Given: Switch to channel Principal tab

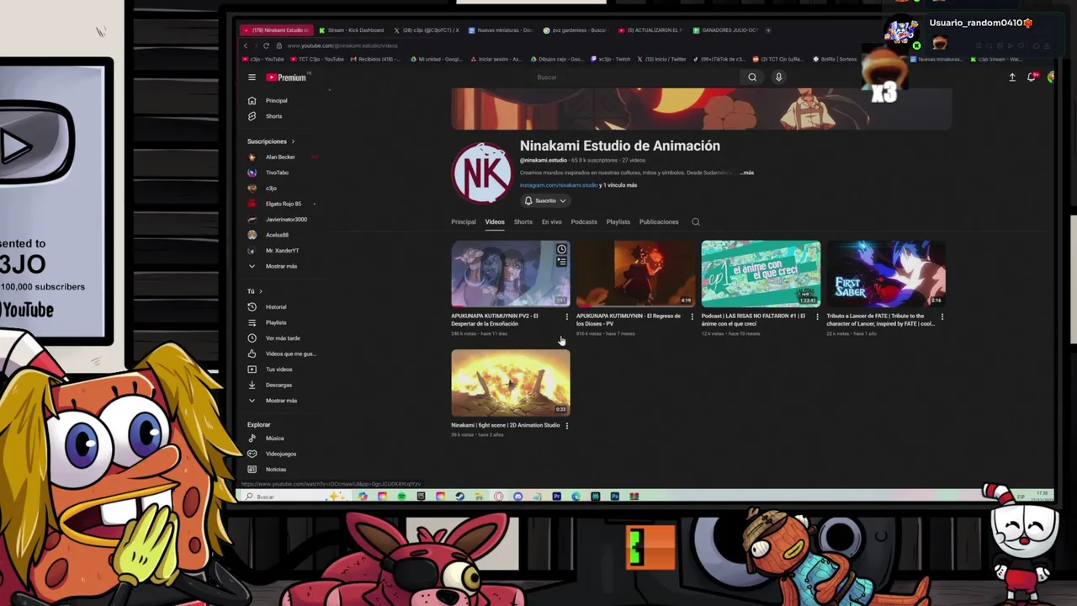Looking at the screenshot, I should click(464, 222).
